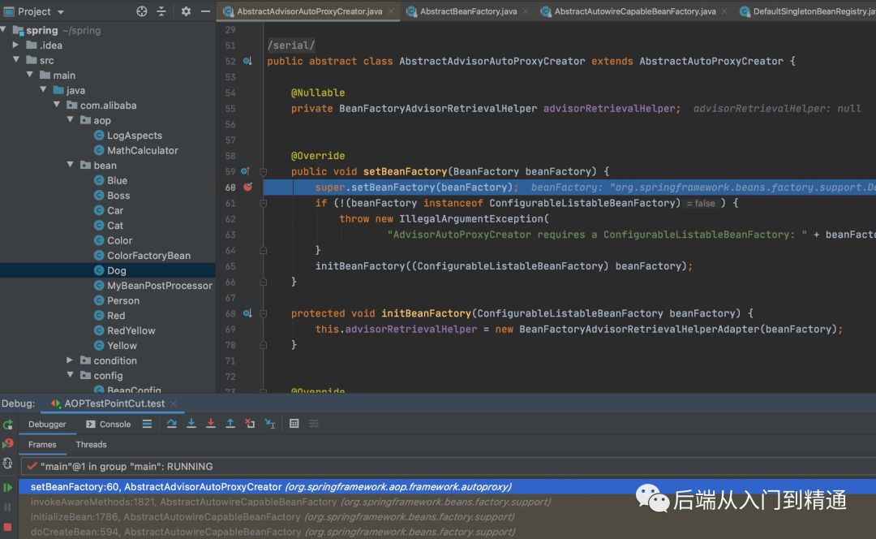Click the gutter implementation marker on line 52

point(247,61)
